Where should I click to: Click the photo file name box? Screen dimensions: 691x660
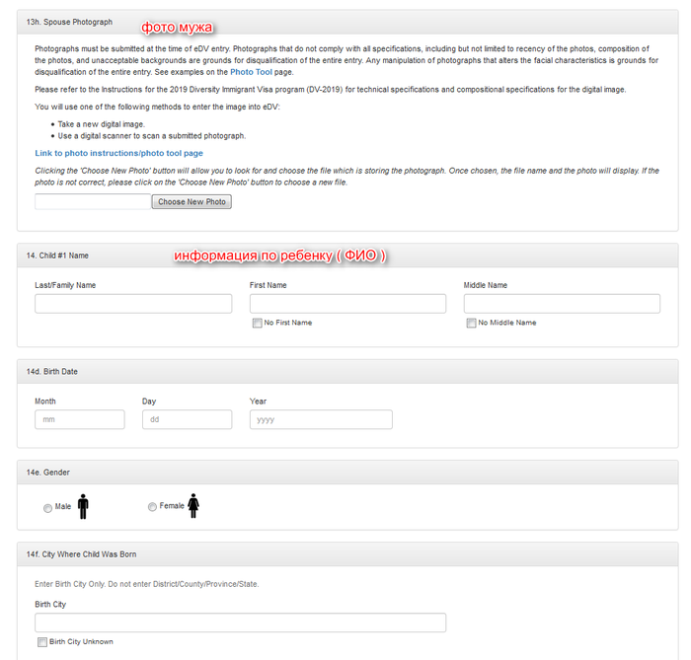[93, 201]
